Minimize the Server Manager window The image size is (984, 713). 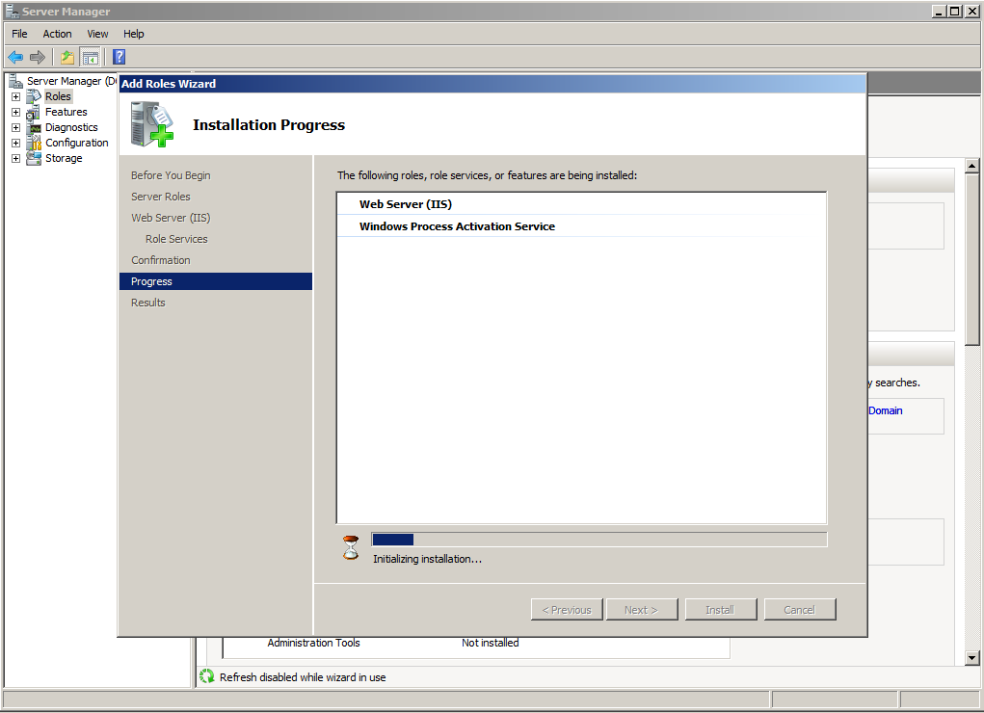939,11
